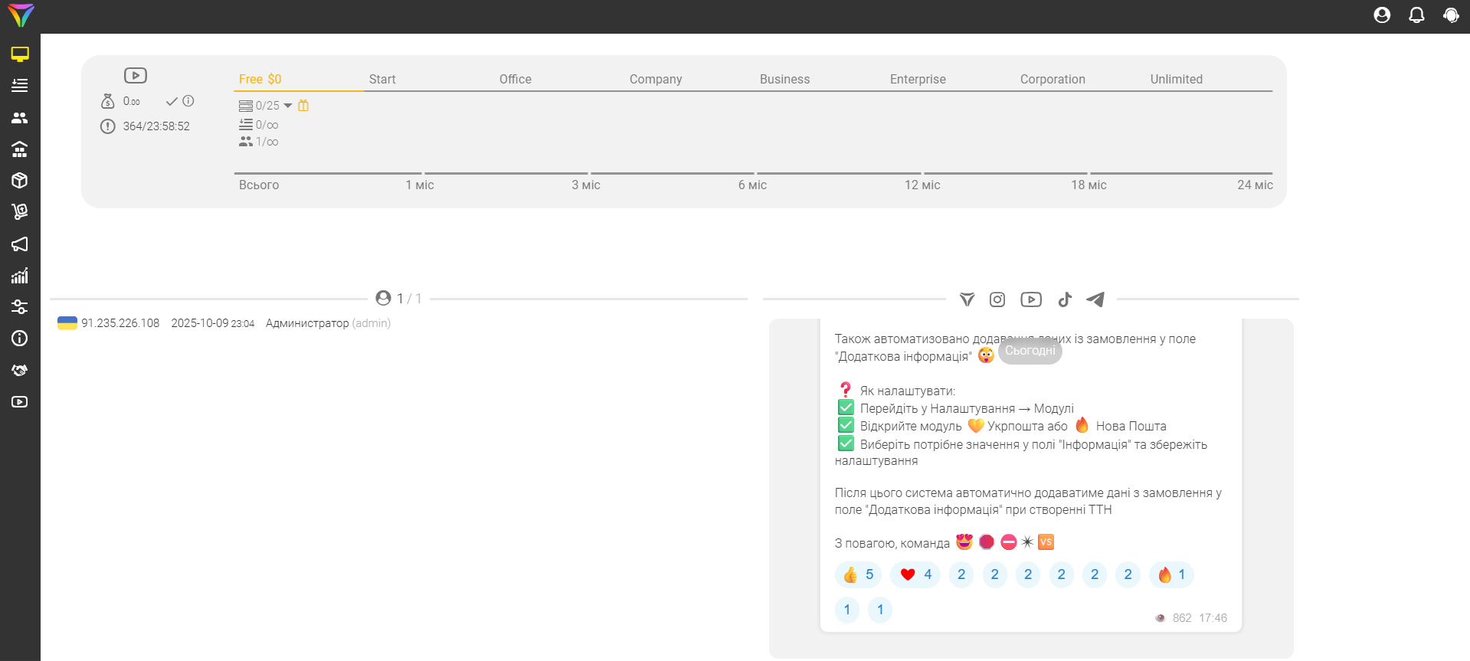Toggle the red heart reaction with 4

point(915,574)
